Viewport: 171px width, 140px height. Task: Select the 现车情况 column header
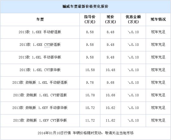[158, 19]
